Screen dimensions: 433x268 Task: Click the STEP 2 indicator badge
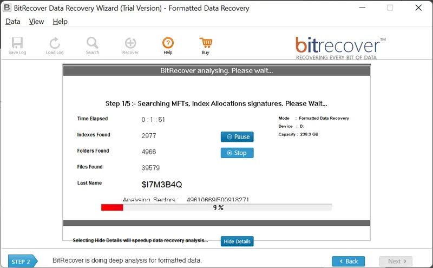pyautogui.click(x=23, y=262)
